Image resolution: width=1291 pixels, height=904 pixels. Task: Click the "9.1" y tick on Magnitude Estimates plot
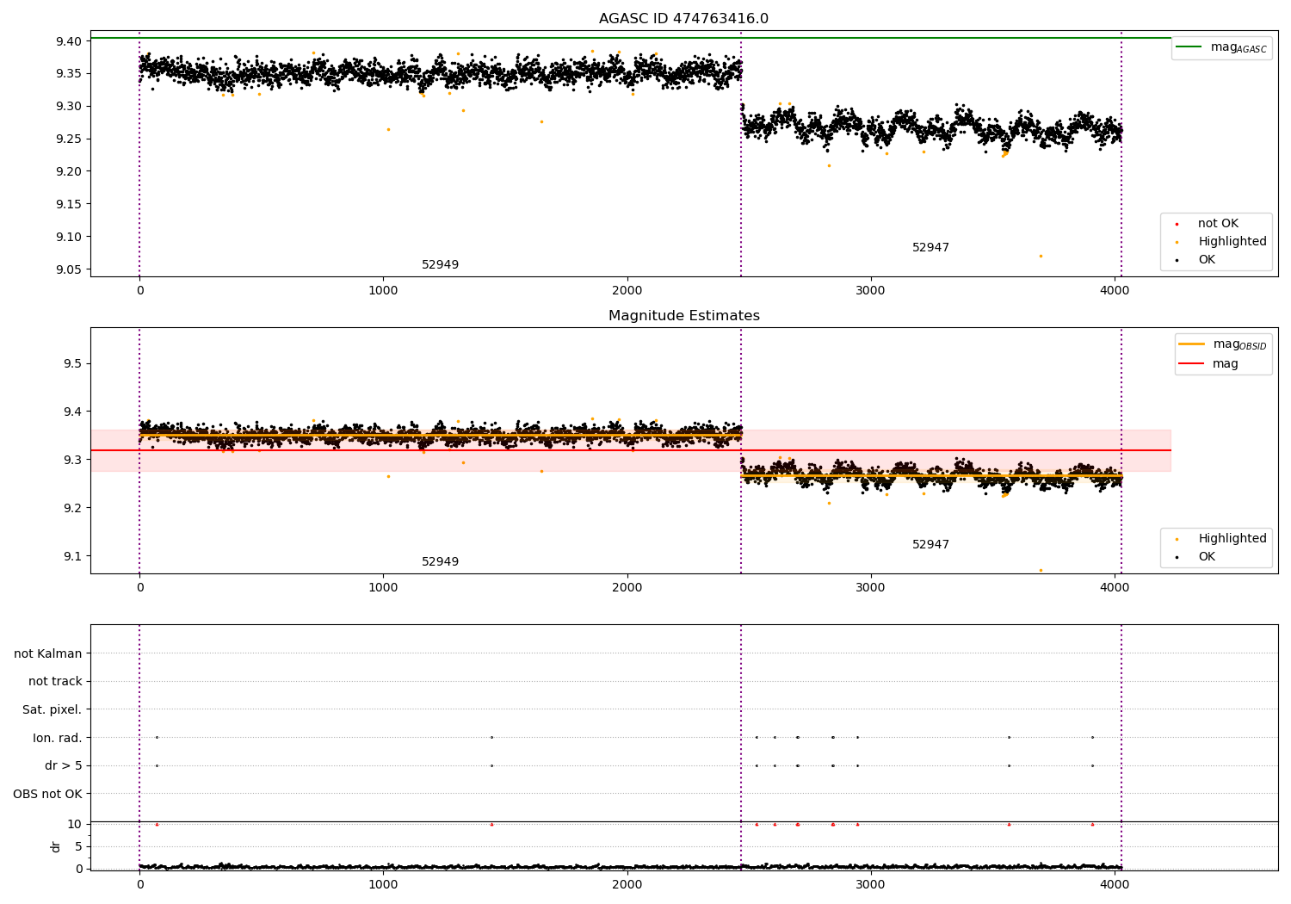[72, 557]
